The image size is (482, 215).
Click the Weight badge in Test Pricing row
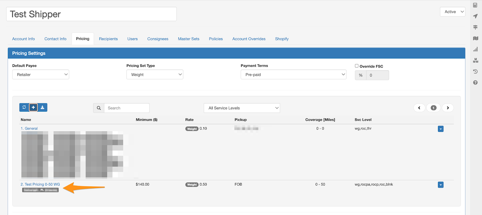click(x=192, y=184)
